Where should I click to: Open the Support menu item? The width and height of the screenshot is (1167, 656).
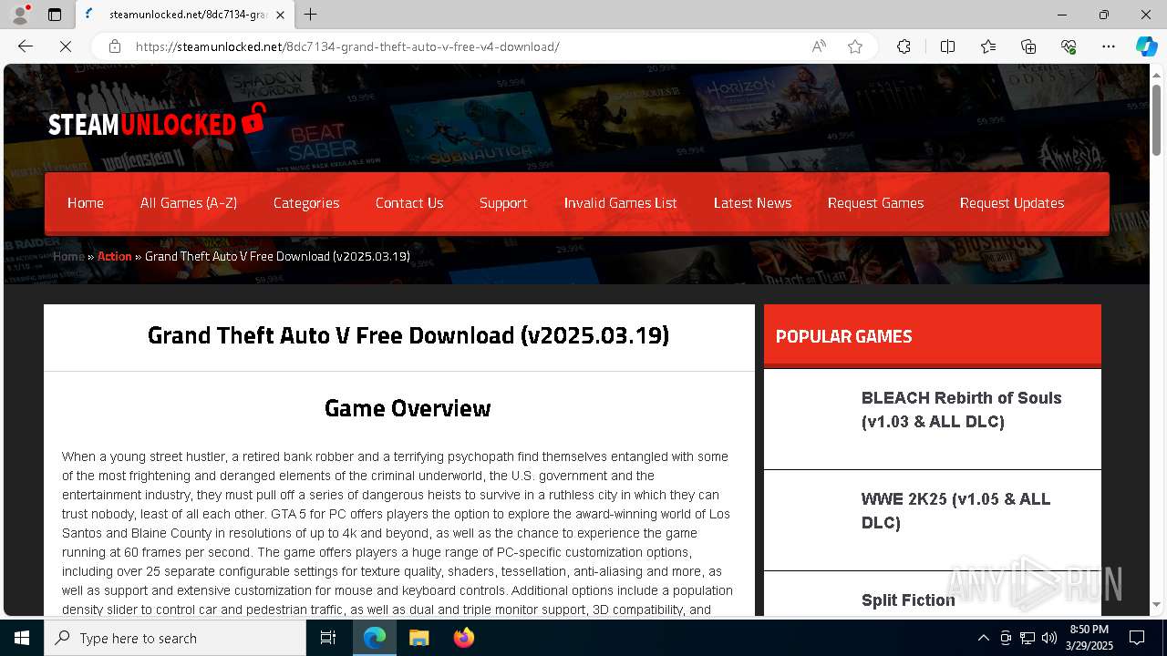pos(503,203)
